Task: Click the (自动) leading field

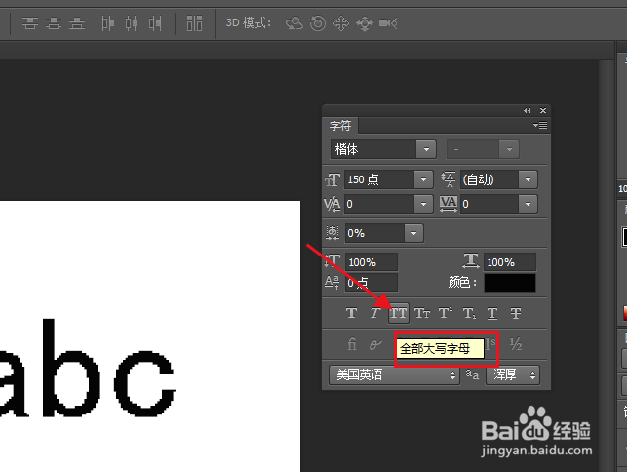Action: tap(490, 179)
